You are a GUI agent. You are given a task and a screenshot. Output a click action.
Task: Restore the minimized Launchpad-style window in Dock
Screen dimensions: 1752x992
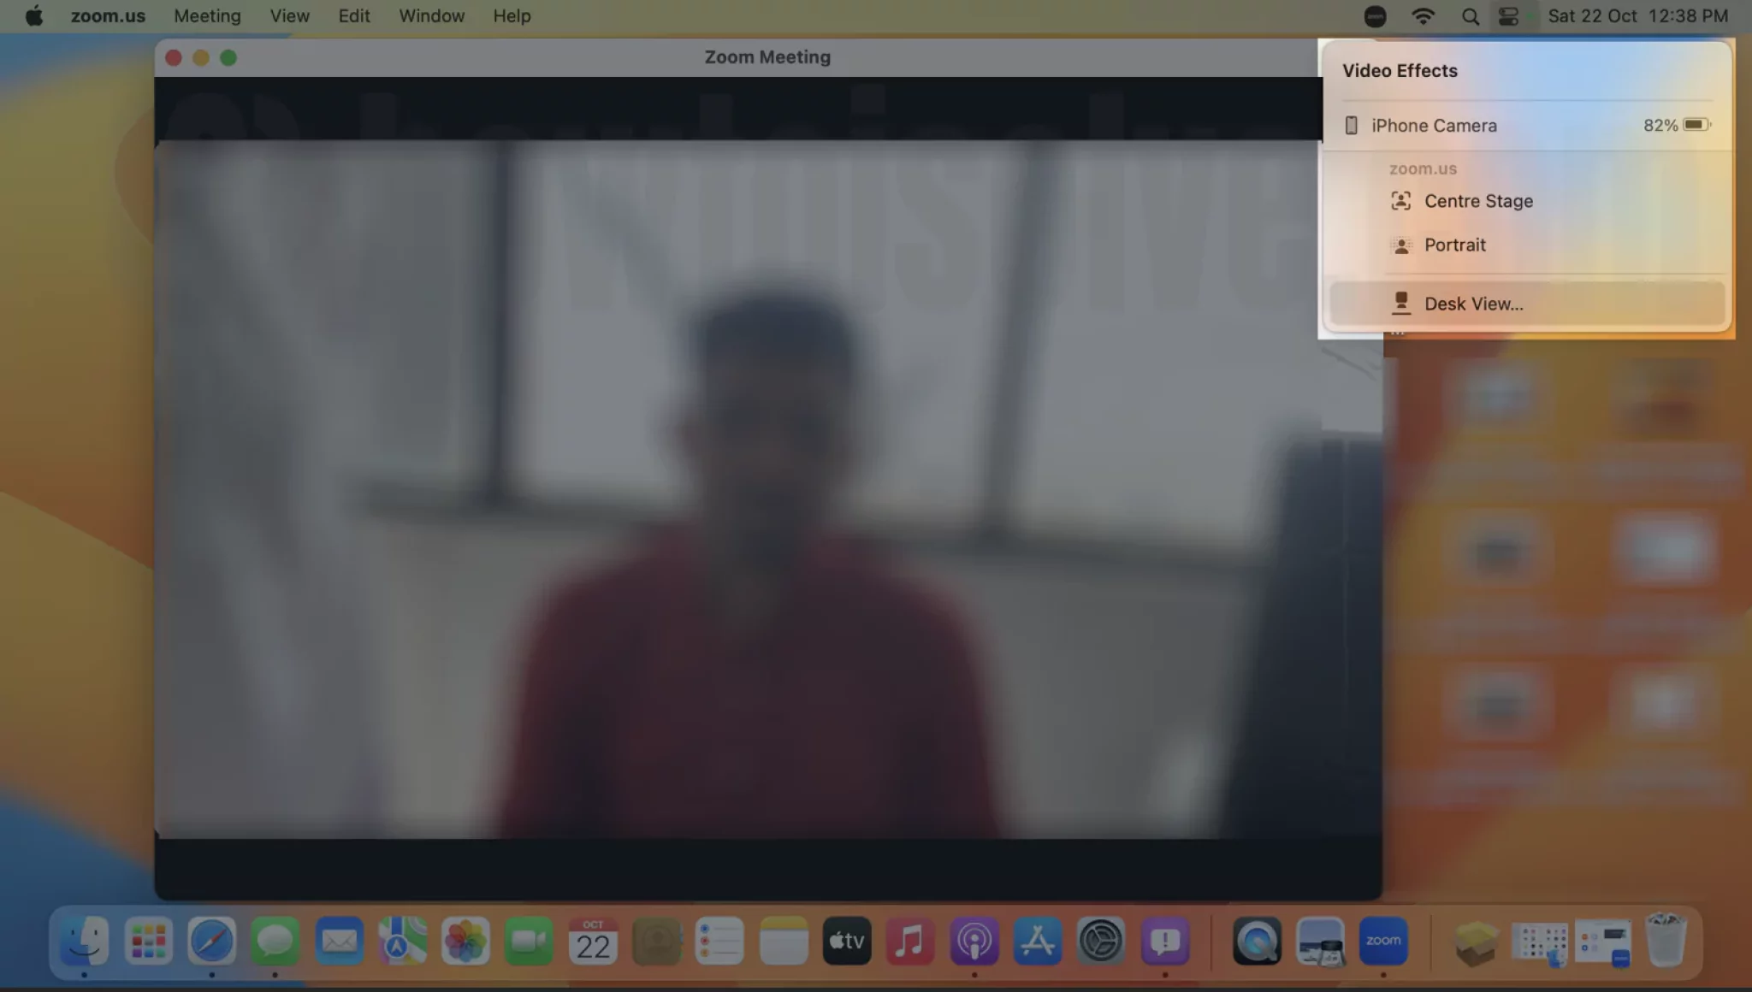click(1540, 944)
